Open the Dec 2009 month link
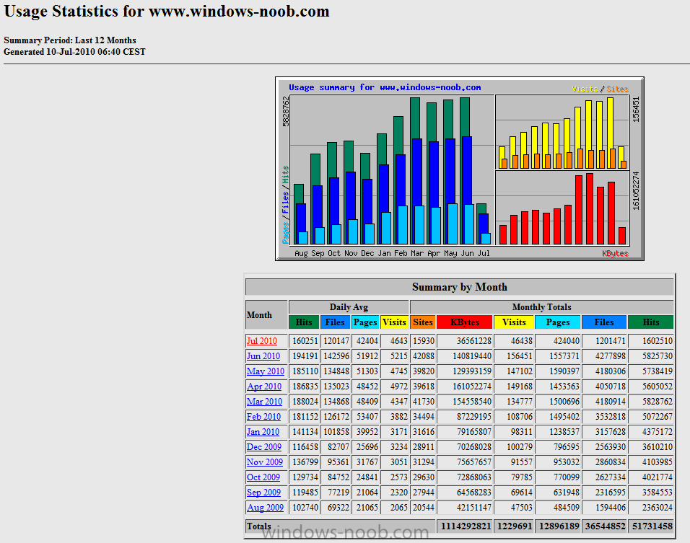Viewport: 690px width, 543px height. tap(264, 447)
